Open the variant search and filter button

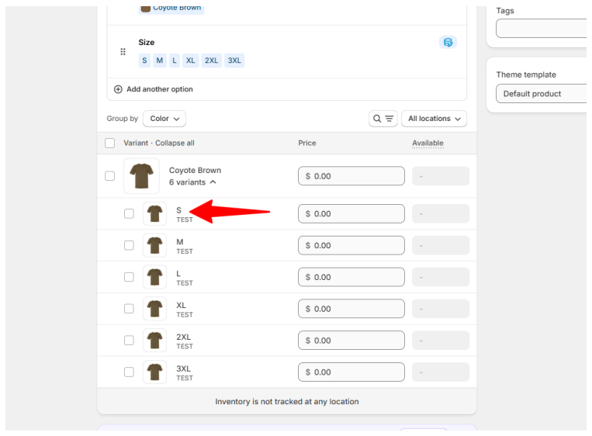tap(383, 119)
